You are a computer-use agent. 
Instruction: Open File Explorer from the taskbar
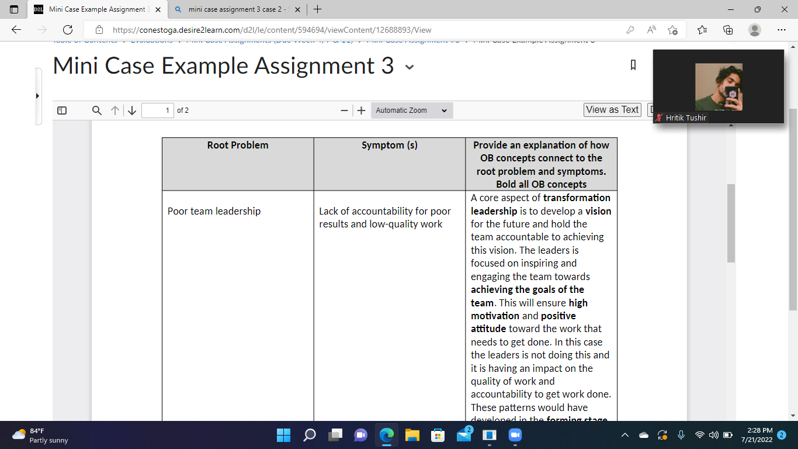[x=412, y=435]
